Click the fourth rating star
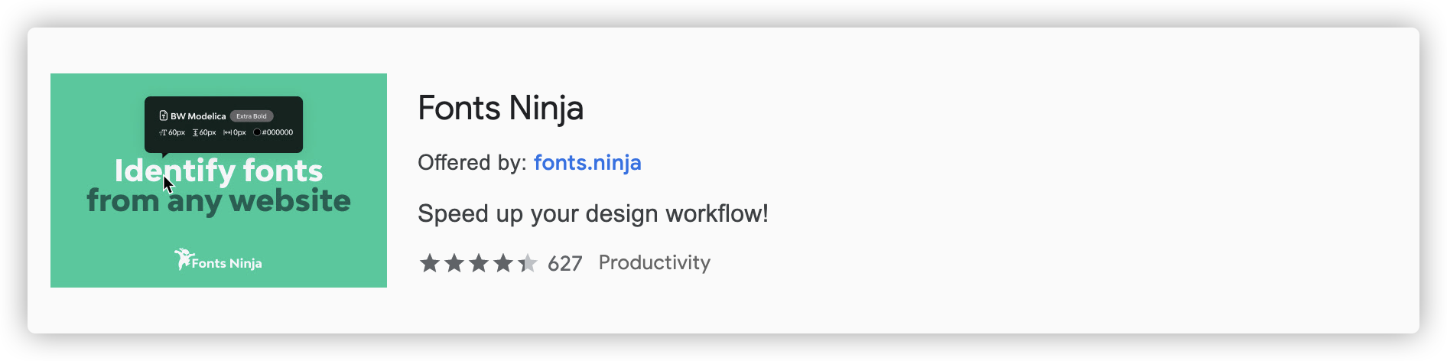 click(x=503, y=263)
